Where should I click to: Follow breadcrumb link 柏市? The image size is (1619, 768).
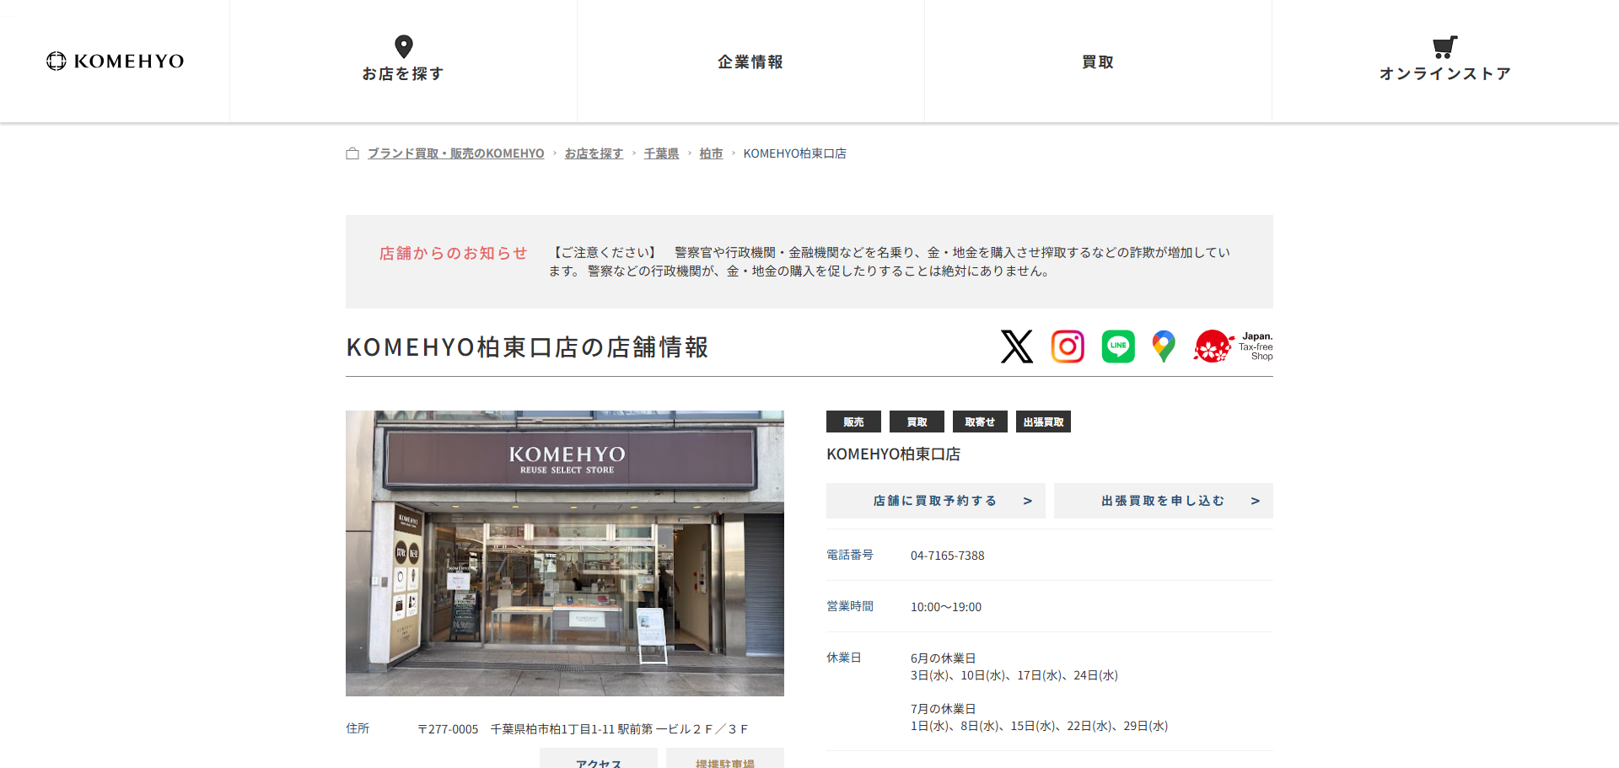point(711,153)
